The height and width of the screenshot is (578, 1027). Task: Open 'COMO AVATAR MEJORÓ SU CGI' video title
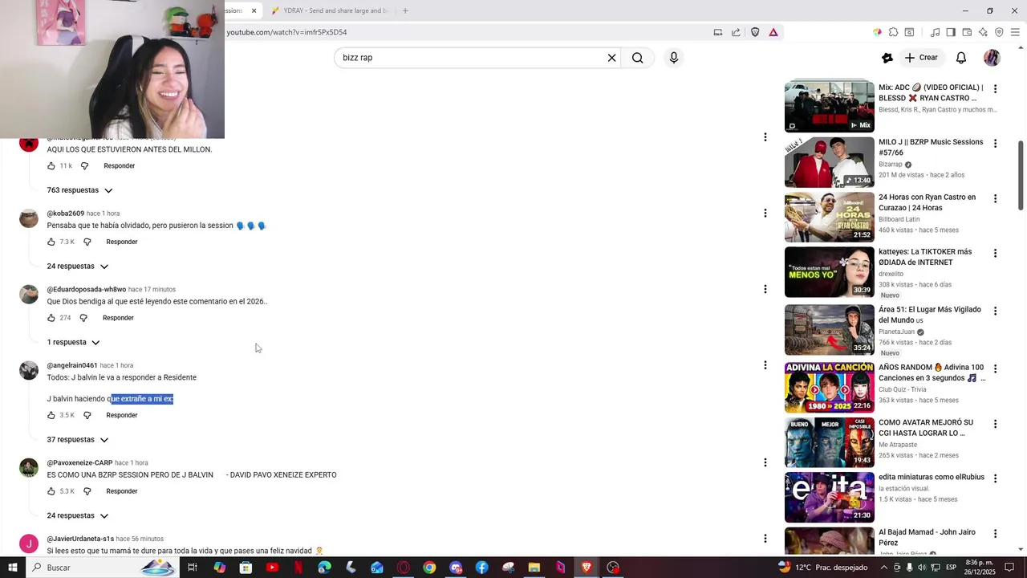(926, 427)
